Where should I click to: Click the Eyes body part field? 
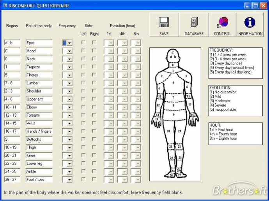(x=39, y=43)
